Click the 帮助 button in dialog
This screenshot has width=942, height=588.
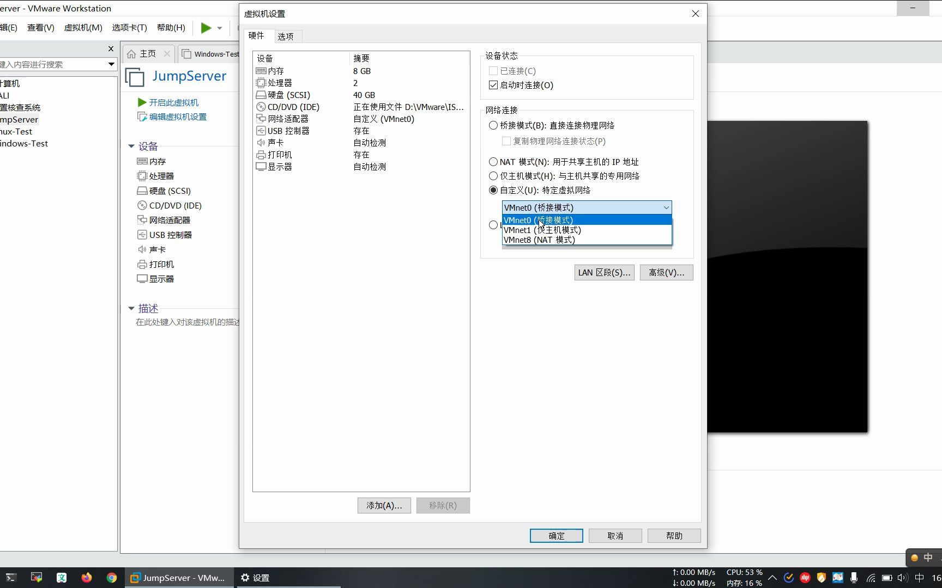tap(674, 536)
